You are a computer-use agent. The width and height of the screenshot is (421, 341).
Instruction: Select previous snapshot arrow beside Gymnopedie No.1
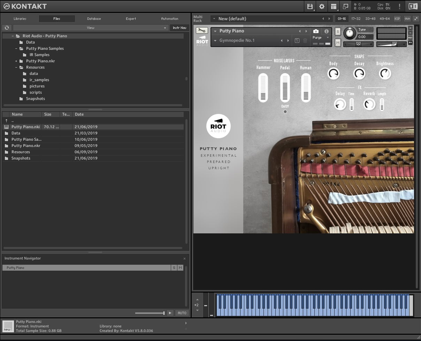click(x=282, y=41)
